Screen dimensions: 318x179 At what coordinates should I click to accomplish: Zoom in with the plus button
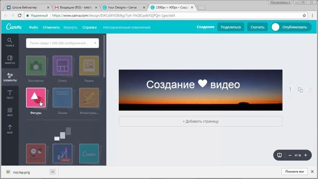306,155
